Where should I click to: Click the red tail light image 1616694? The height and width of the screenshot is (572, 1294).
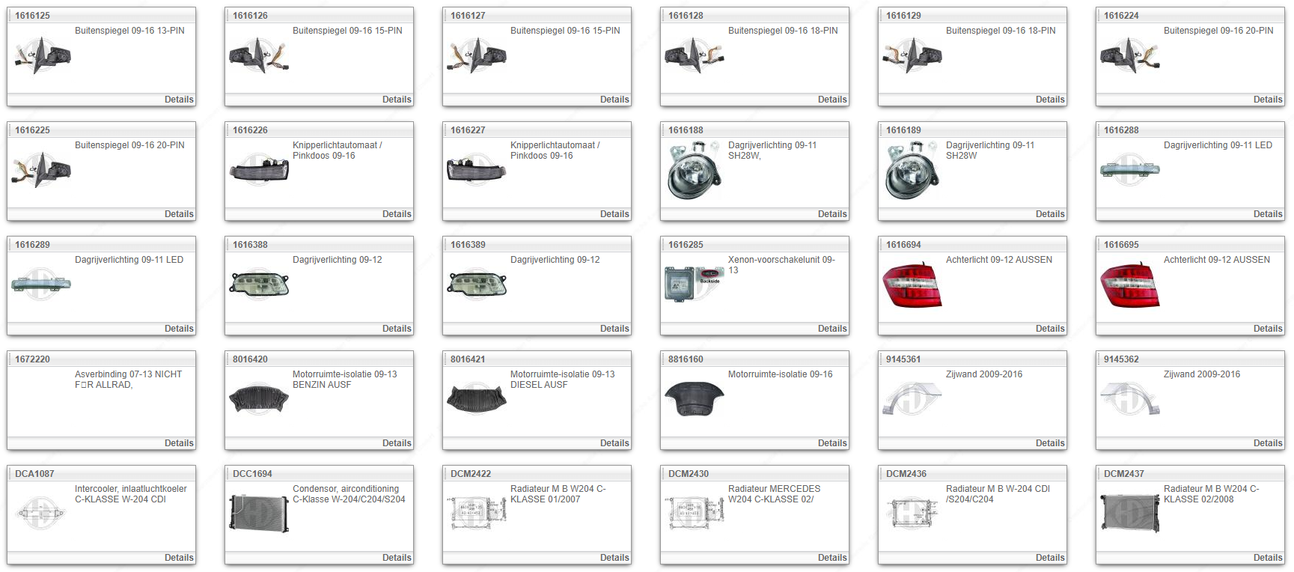[x=912, y=285]
